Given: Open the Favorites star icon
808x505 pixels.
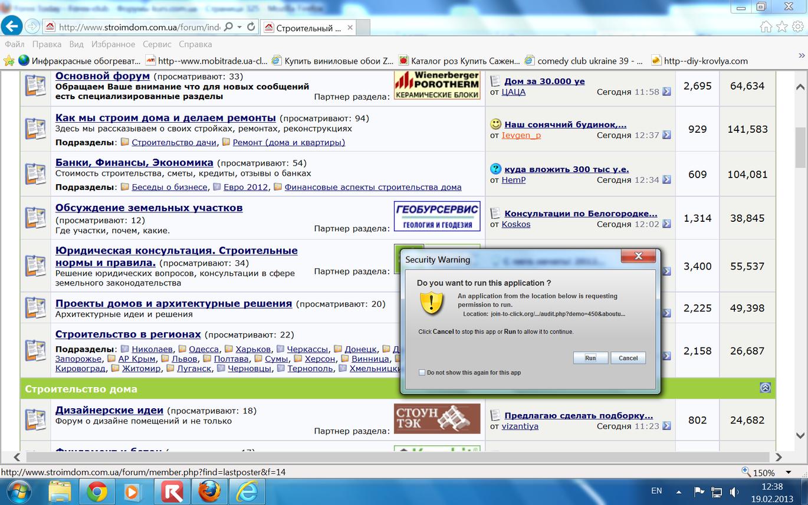Looking at the screenshot, I should coord(782,27).
